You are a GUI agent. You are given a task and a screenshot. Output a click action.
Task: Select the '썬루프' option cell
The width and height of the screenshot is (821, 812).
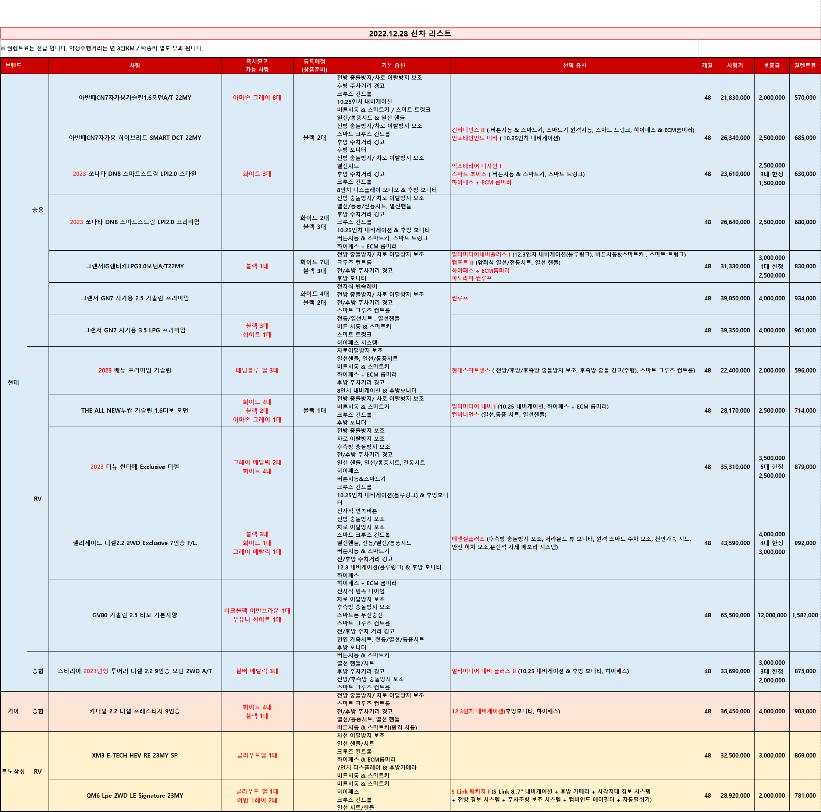tap(575, 298)
